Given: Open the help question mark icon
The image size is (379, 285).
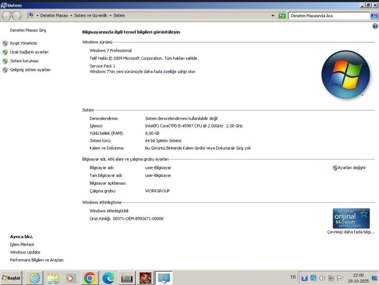Looking at the screenshot, I should pos(375,26).
